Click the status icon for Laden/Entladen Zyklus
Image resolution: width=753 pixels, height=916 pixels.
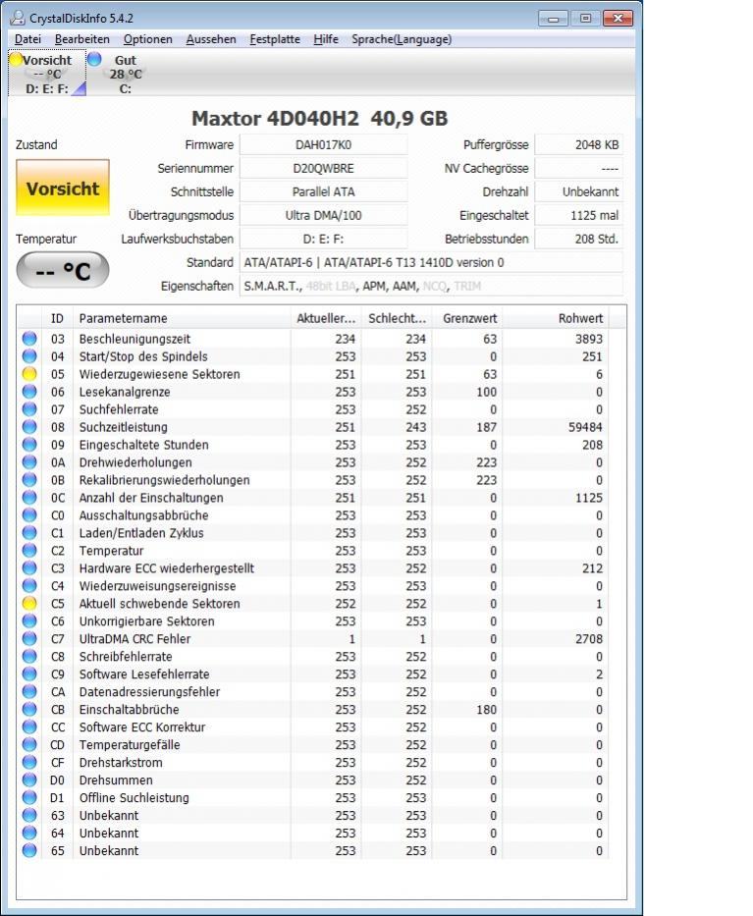click(x=29, y=532)
